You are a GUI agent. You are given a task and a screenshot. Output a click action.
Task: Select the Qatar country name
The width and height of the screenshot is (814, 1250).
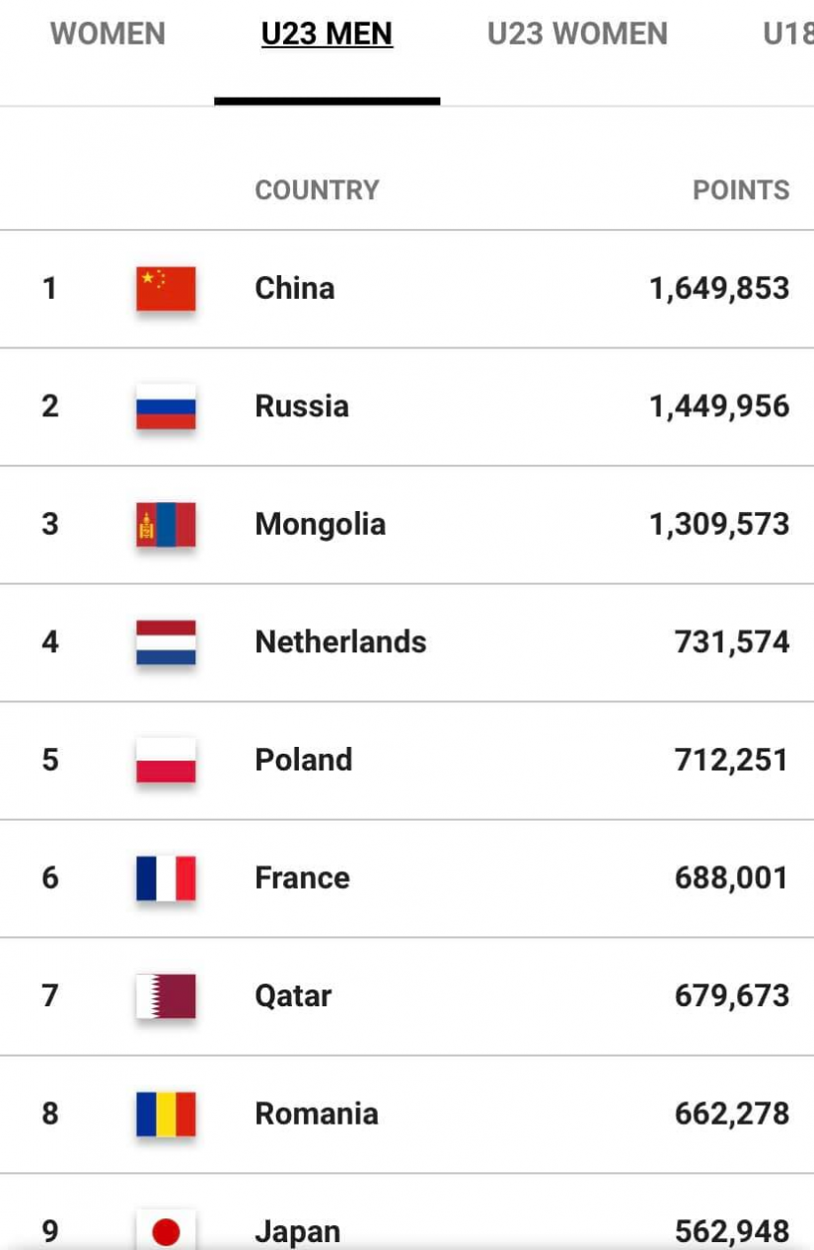pos(293,995)
